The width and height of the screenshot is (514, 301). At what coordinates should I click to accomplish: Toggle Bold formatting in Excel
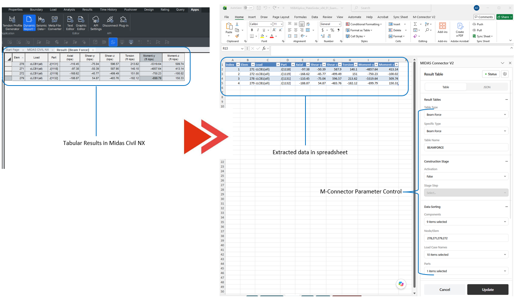click(252, 30)
